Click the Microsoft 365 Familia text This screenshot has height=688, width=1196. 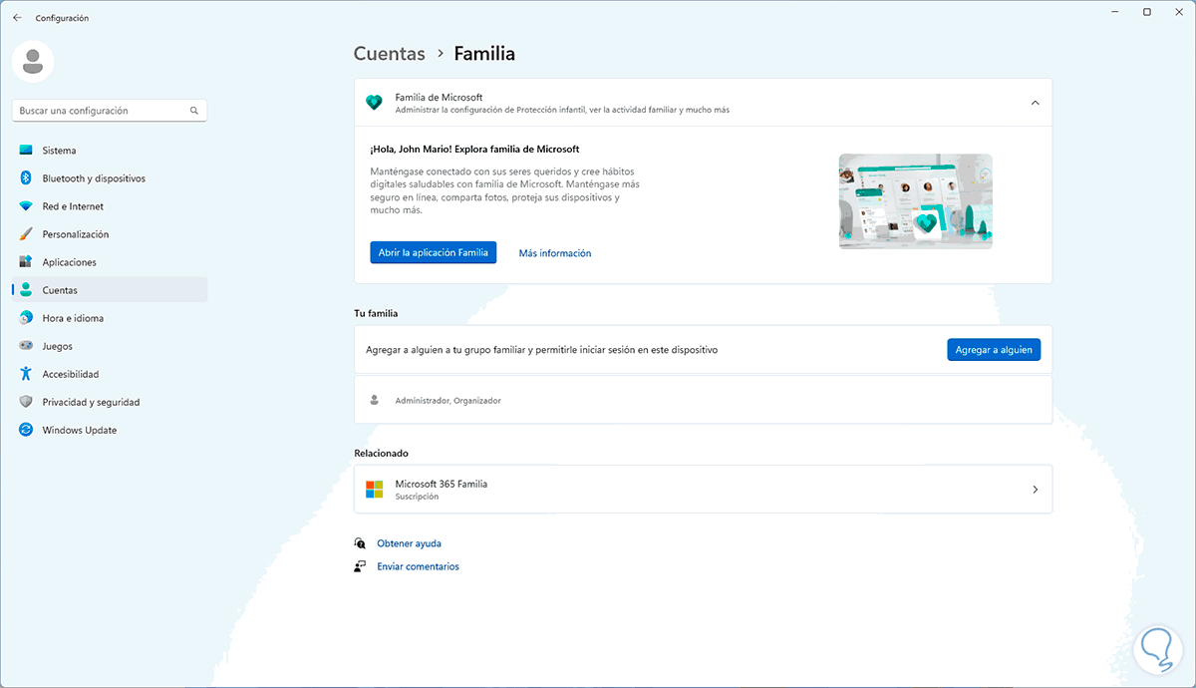tap(442, 484)
